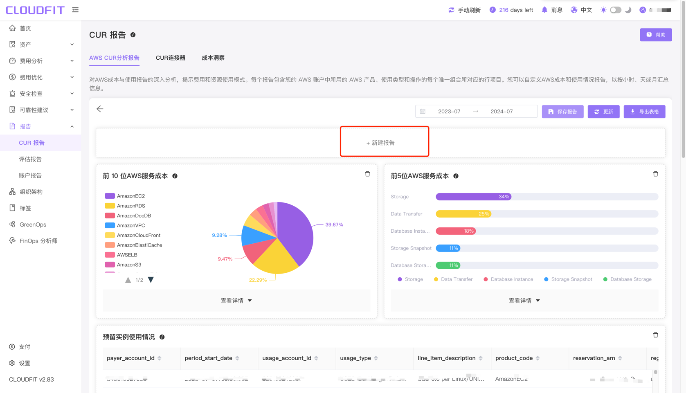686x393 pixels.
Task: Click the 更新 button
Action: tap(603, 112)
